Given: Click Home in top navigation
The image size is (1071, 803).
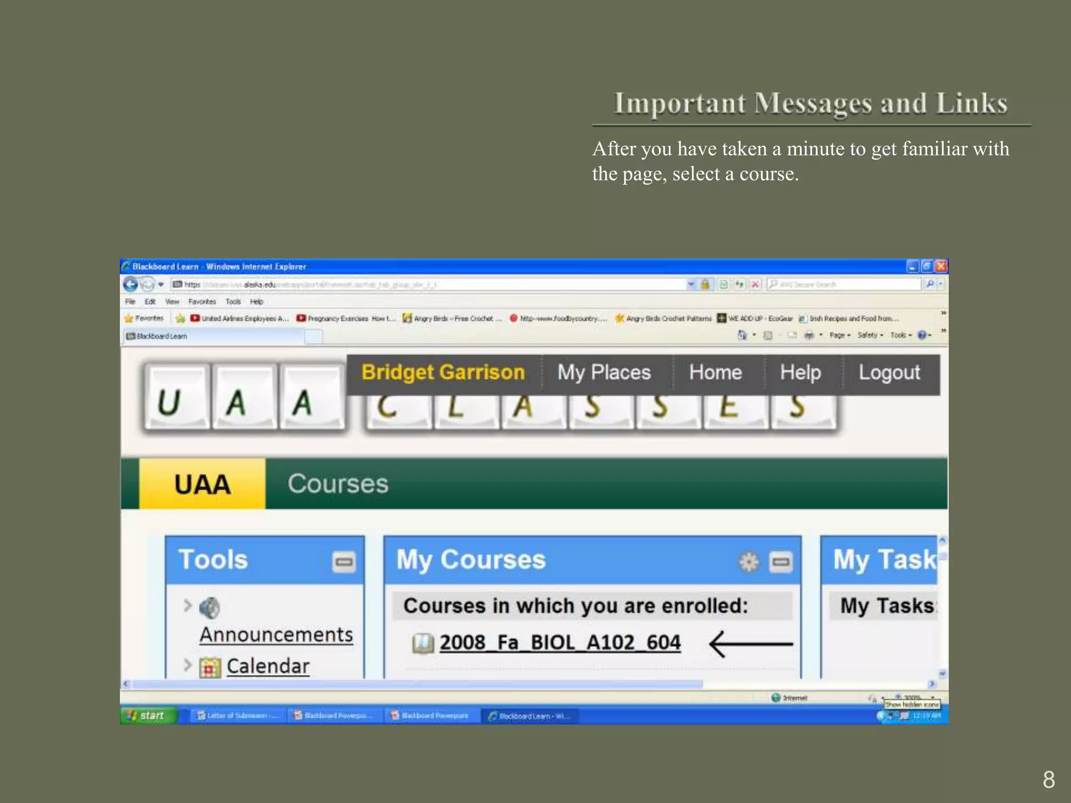Looking at the screenshot, I should (715, 373).
